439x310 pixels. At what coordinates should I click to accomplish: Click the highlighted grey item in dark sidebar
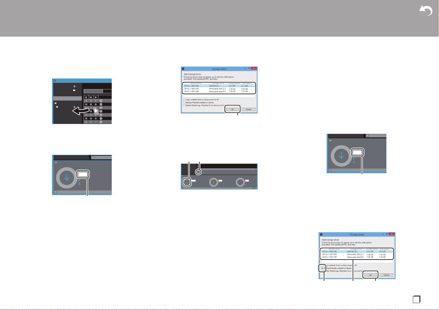tap(68, 98)
